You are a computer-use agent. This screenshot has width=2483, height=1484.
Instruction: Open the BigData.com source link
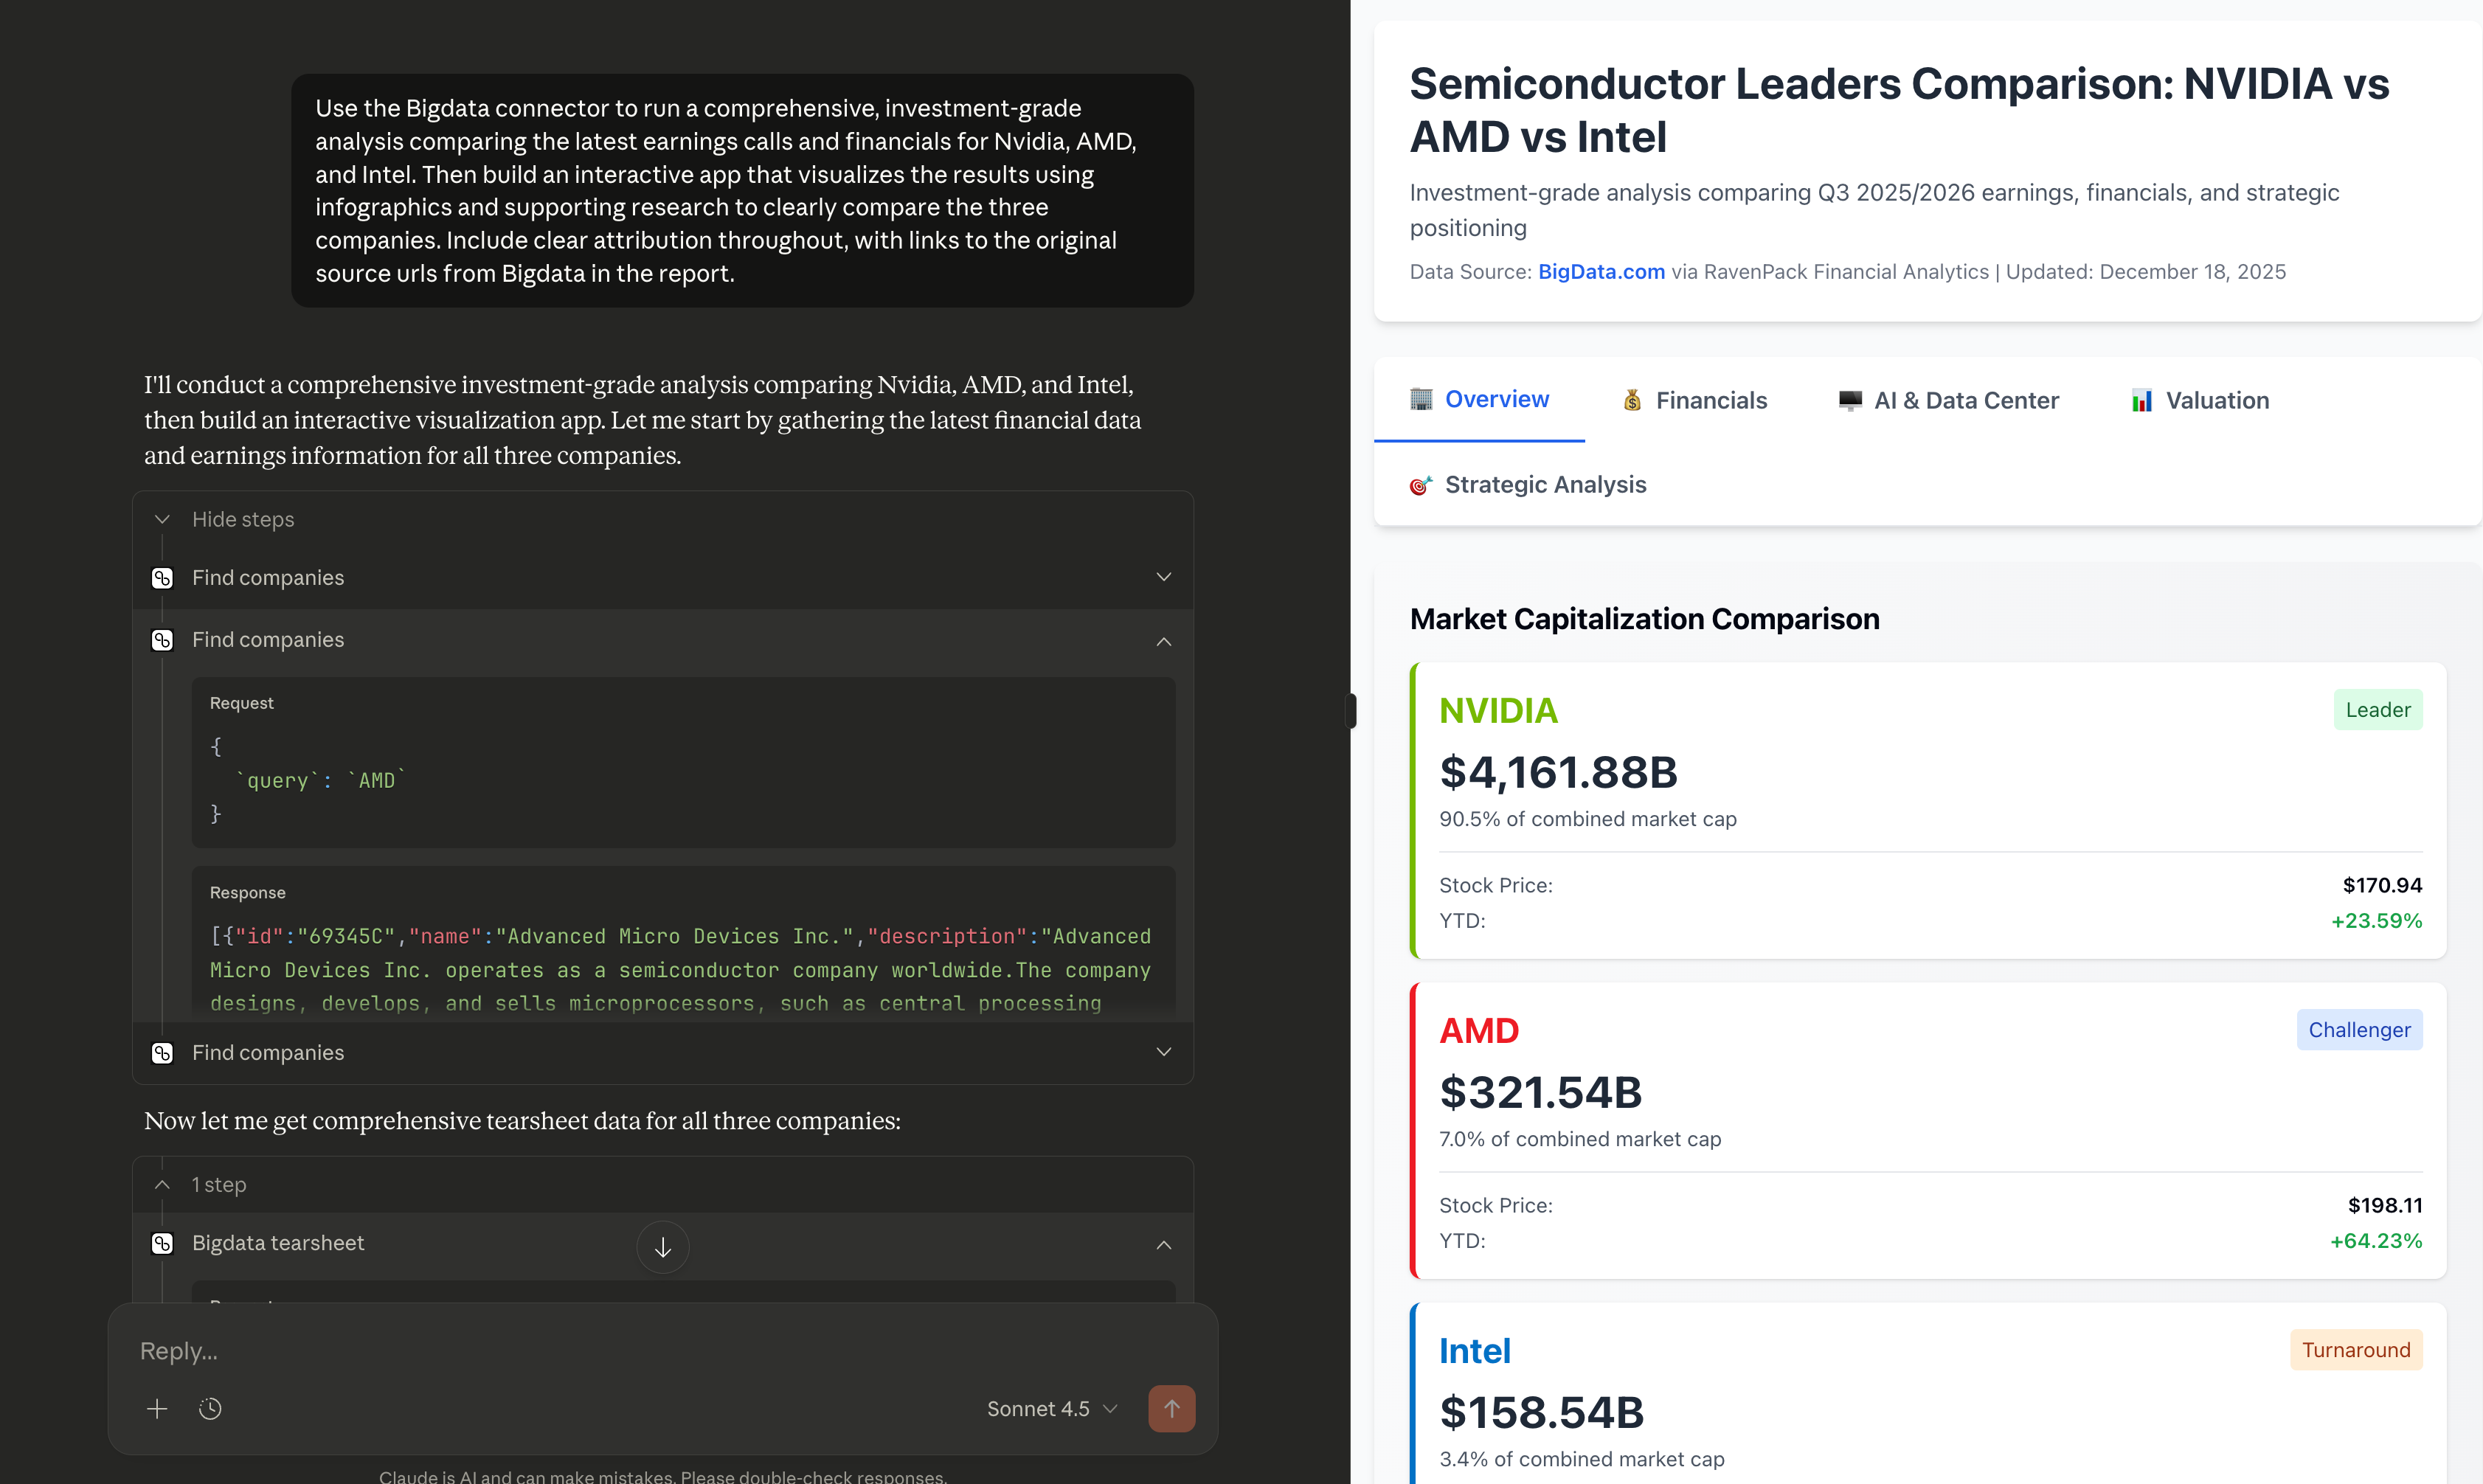click(1600, 272)
